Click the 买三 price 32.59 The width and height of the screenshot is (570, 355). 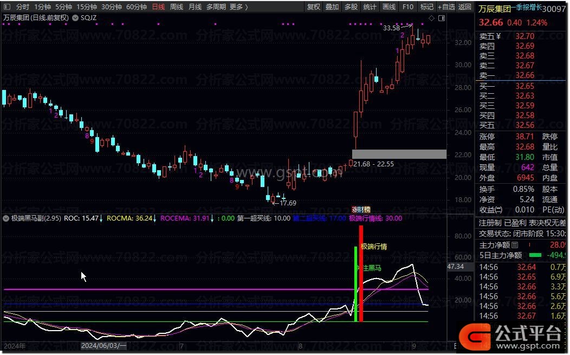[x=524, y=106]
